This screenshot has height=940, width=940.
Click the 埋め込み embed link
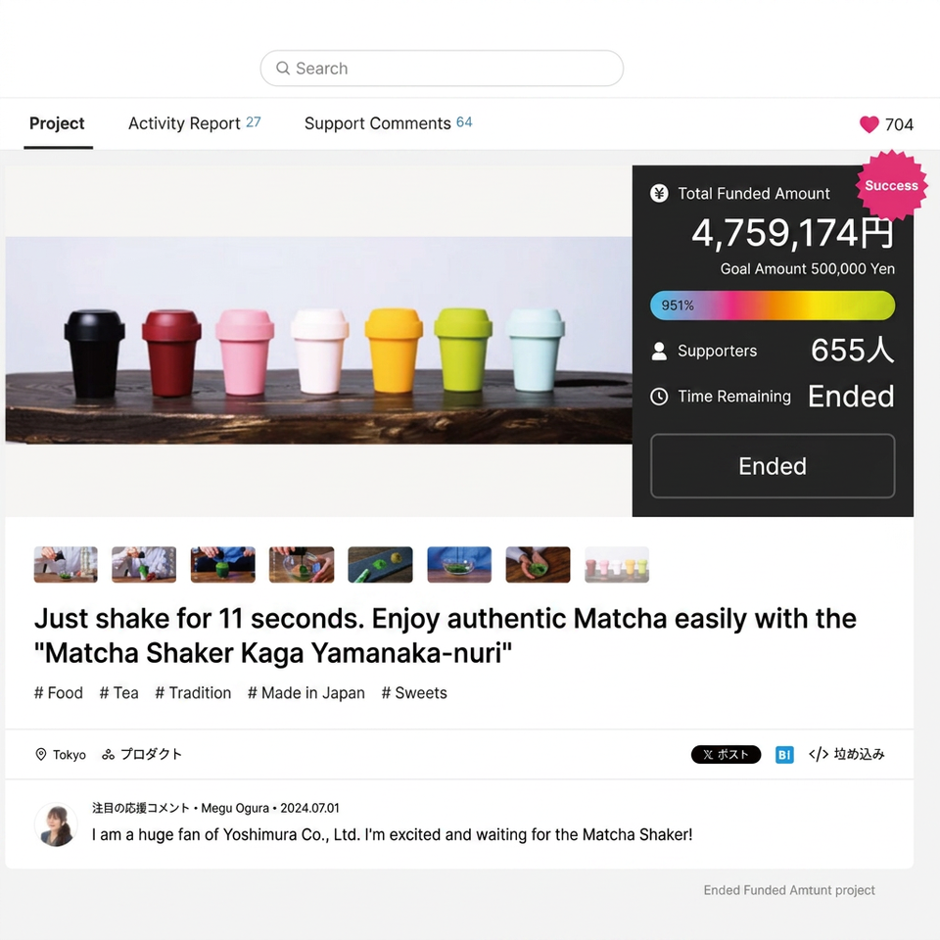pyautogui.click(x=859, y=754)
